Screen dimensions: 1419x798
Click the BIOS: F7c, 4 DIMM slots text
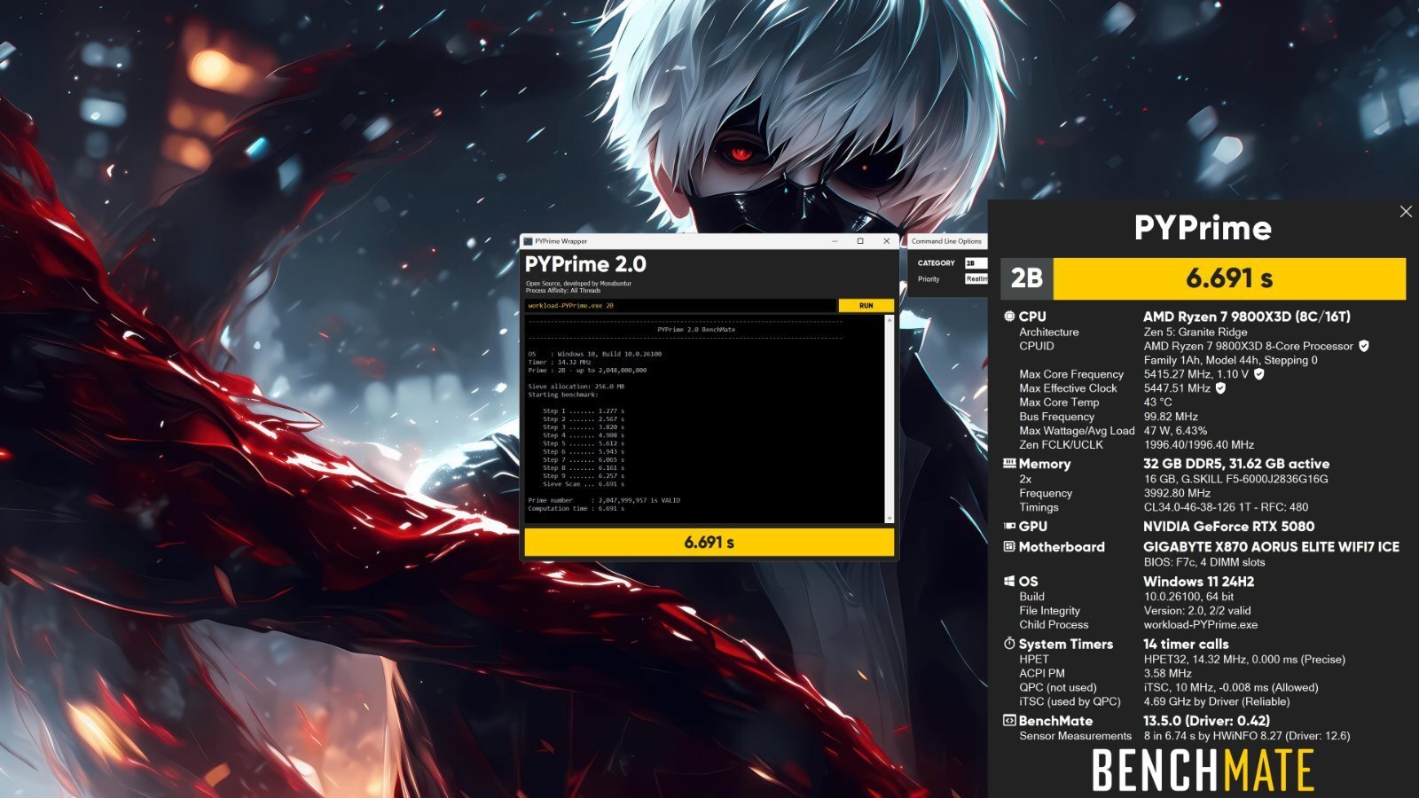click(1204, 562)
